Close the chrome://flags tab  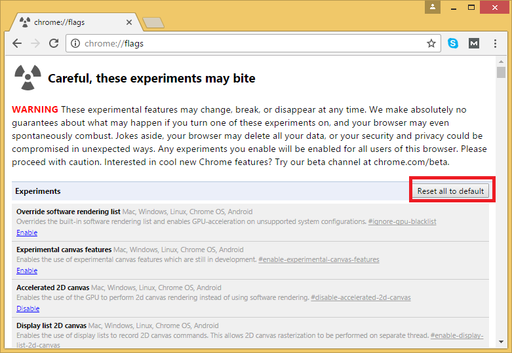(129, 22)
